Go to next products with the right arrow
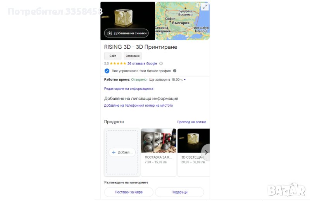Screen dimensions: 310x201 tap(206, 152)
